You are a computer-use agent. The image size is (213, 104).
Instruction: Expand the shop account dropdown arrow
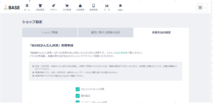(205, 8)
